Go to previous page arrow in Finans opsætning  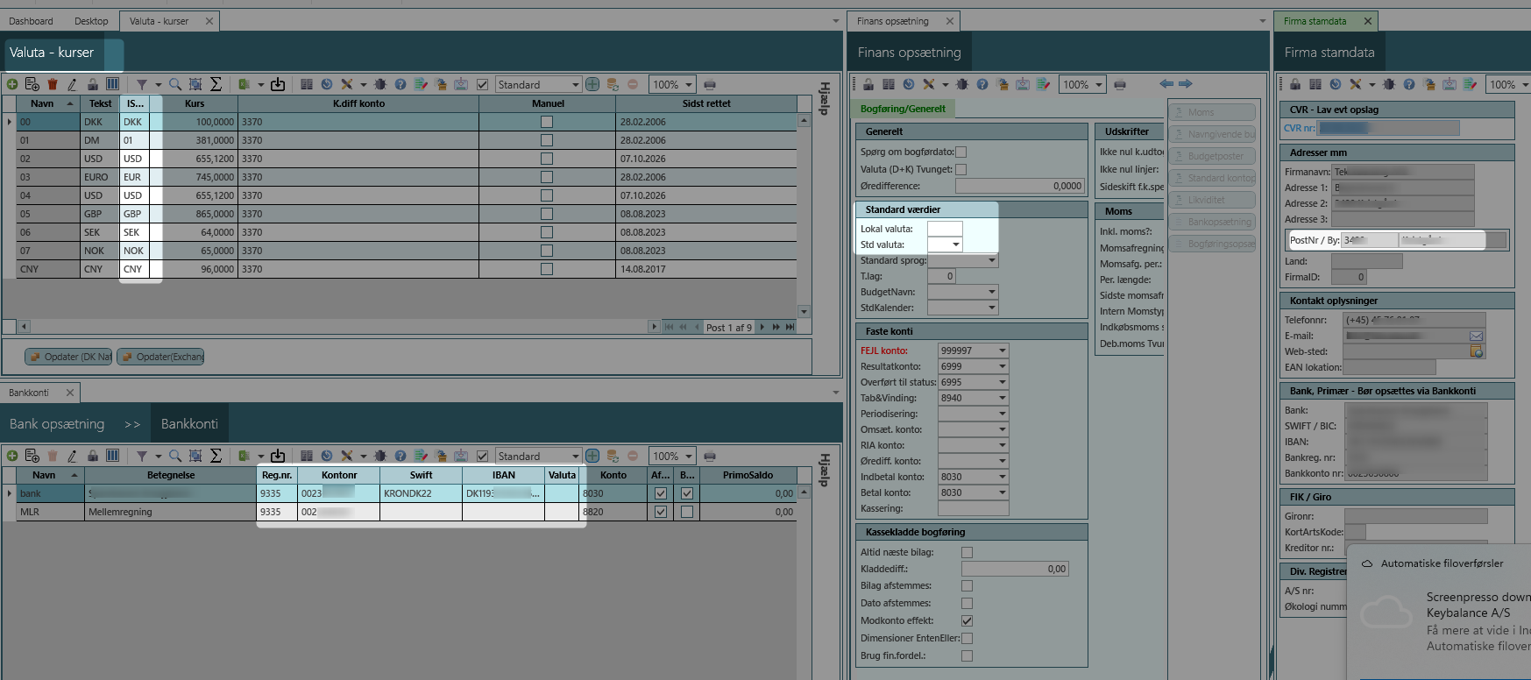tap(1166, 83)
